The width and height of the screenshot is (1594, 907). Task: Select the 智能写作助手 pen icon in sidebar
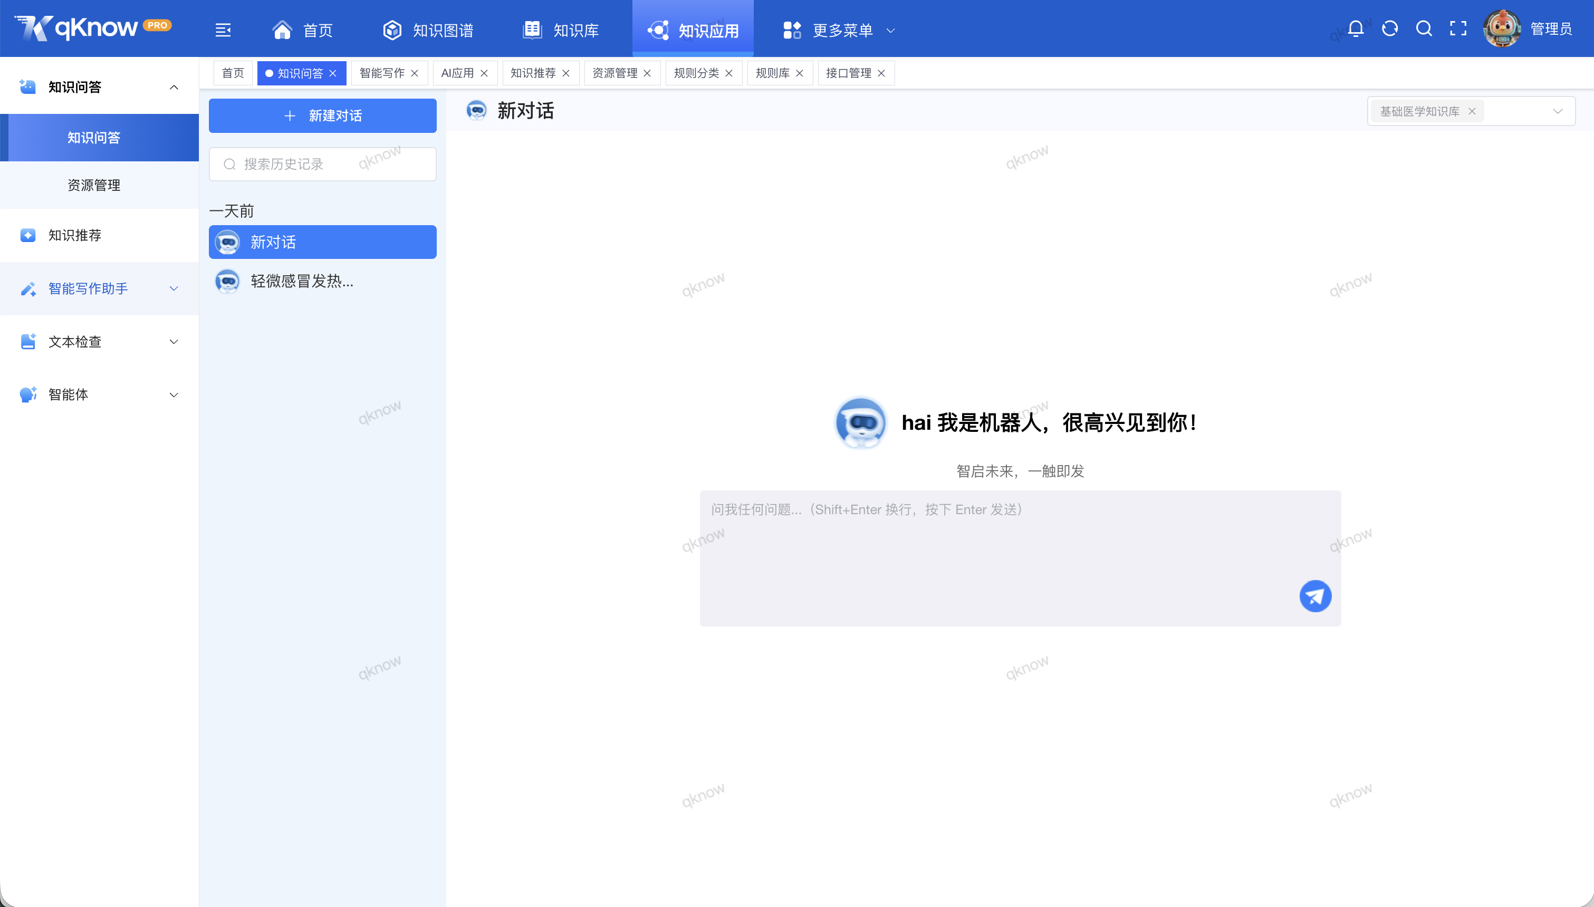[x=28, y=288]
